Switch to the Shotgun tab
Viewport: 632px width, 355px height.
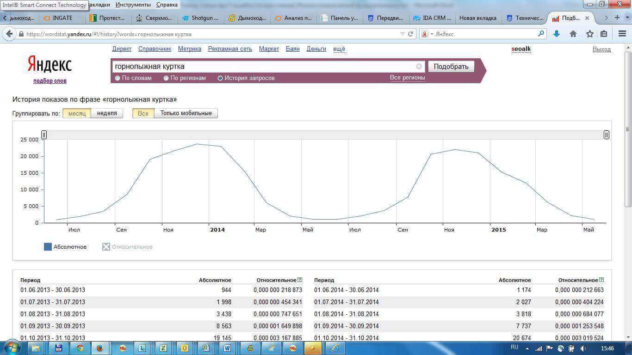pyautogui.click(x=200, y=18)
